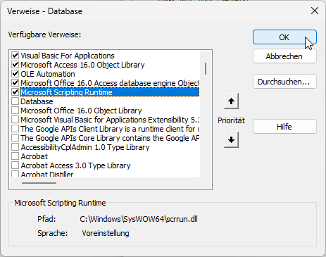
Task: Check Microsoft Office 16.0 Object Library checkbox
Action: [15, 111]
